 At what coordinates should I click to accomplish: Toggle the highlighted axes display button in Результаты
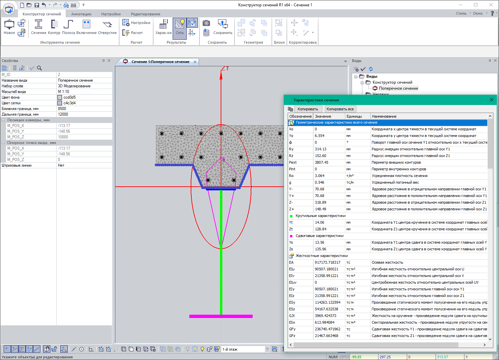(192, 23)
